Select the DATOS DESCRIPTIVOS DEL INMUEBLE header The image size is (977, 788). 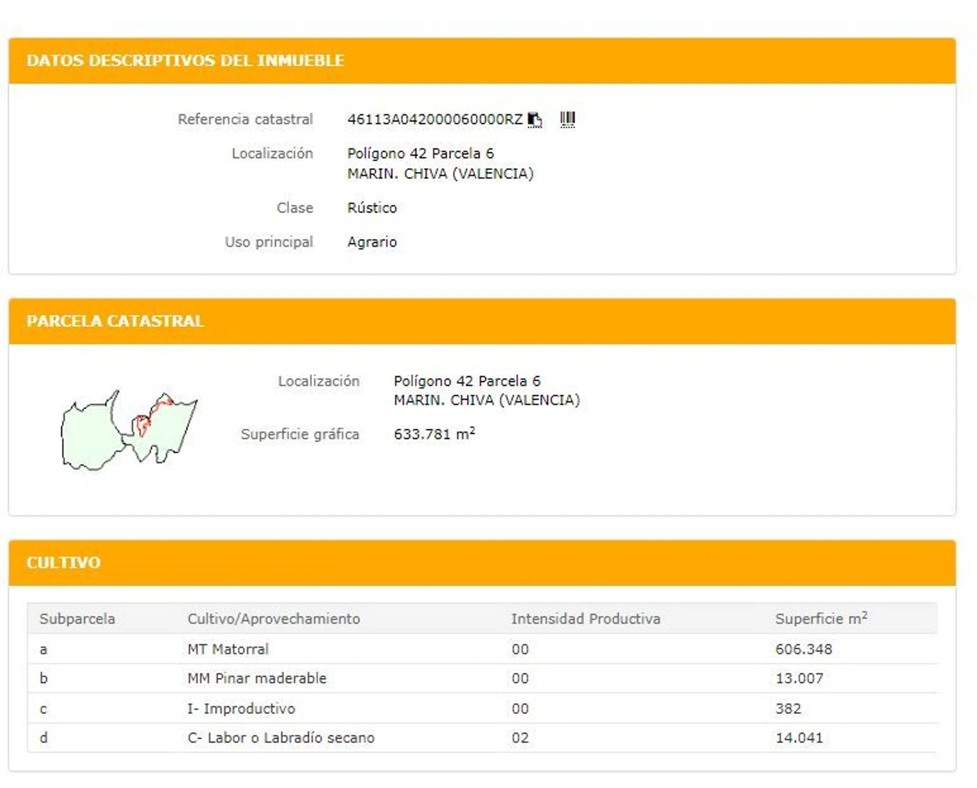[186, 60]
